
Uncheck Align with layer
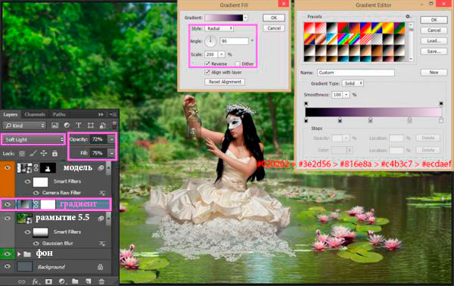(207, 72)
